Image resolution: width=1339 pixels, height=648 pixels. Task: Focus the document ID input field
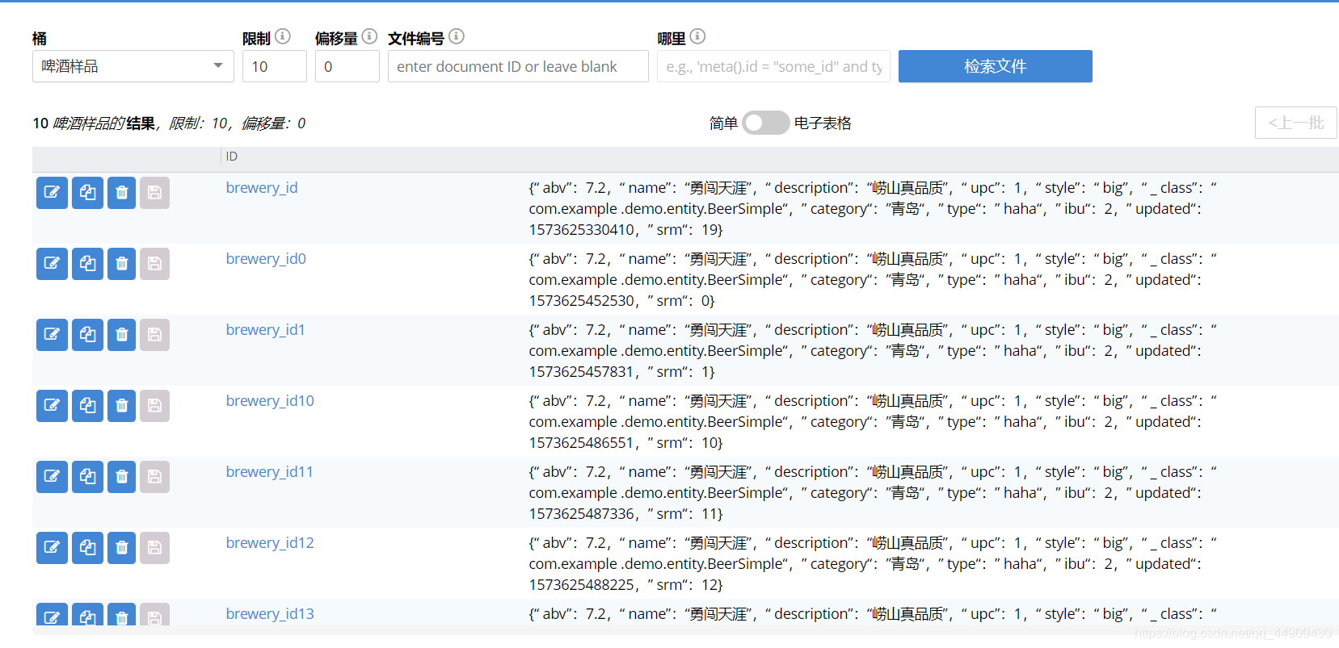(x=518, y=66)
